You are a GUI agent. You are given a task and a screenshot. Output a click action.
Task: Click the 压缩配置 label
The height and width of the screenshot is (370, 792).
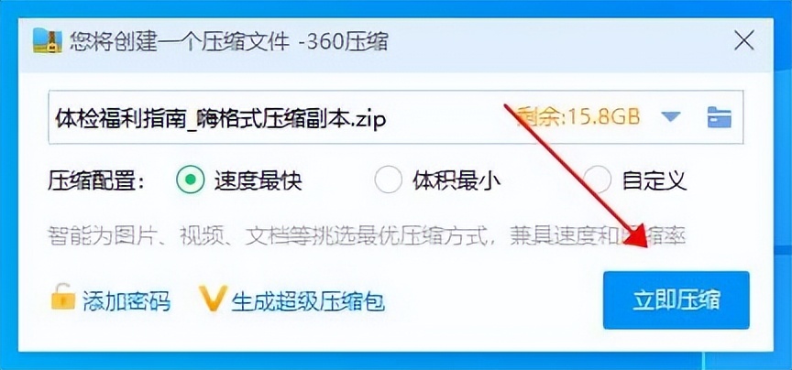click(x=96, y=180)
